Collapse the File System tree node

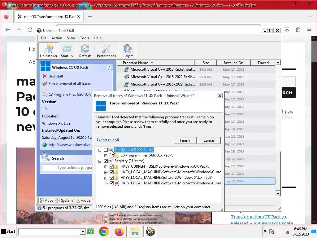[x=100, y=150]
